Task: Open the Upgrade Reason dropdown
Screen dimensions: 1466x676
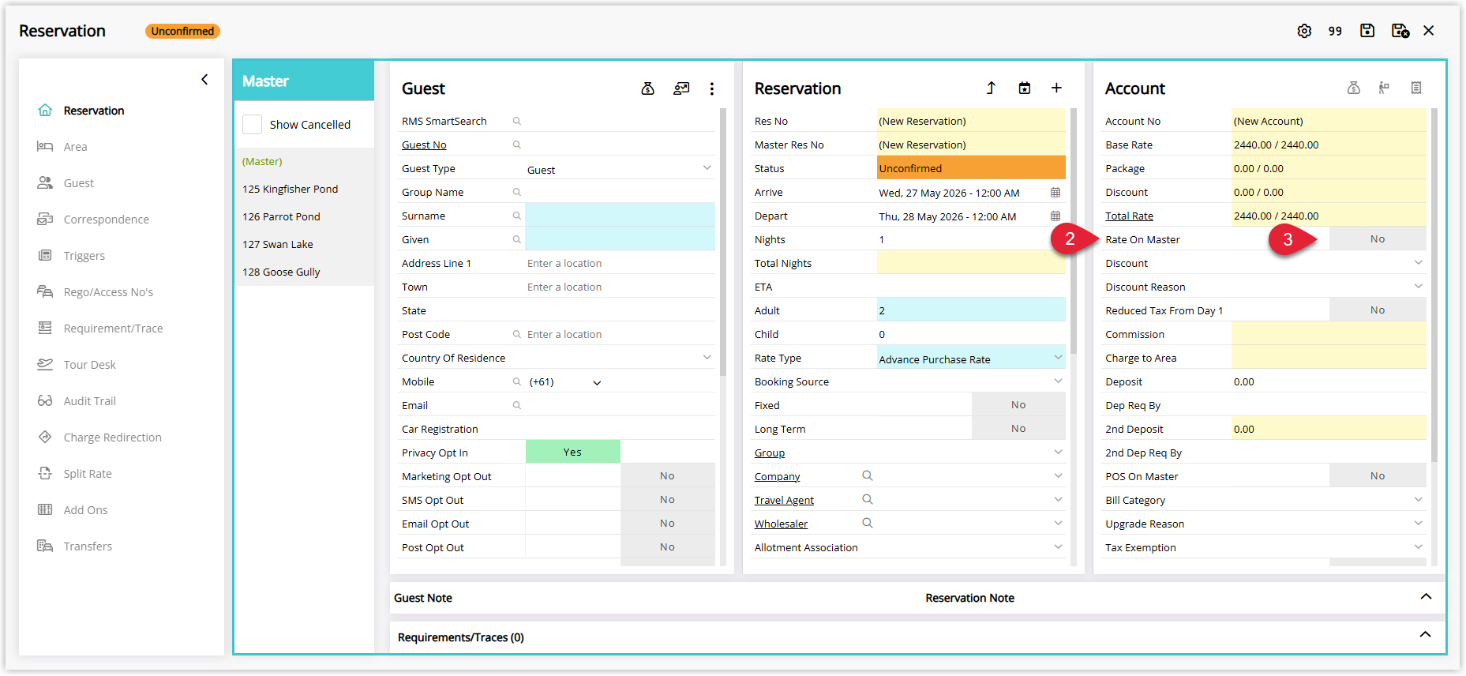Action: (1418, 524)
